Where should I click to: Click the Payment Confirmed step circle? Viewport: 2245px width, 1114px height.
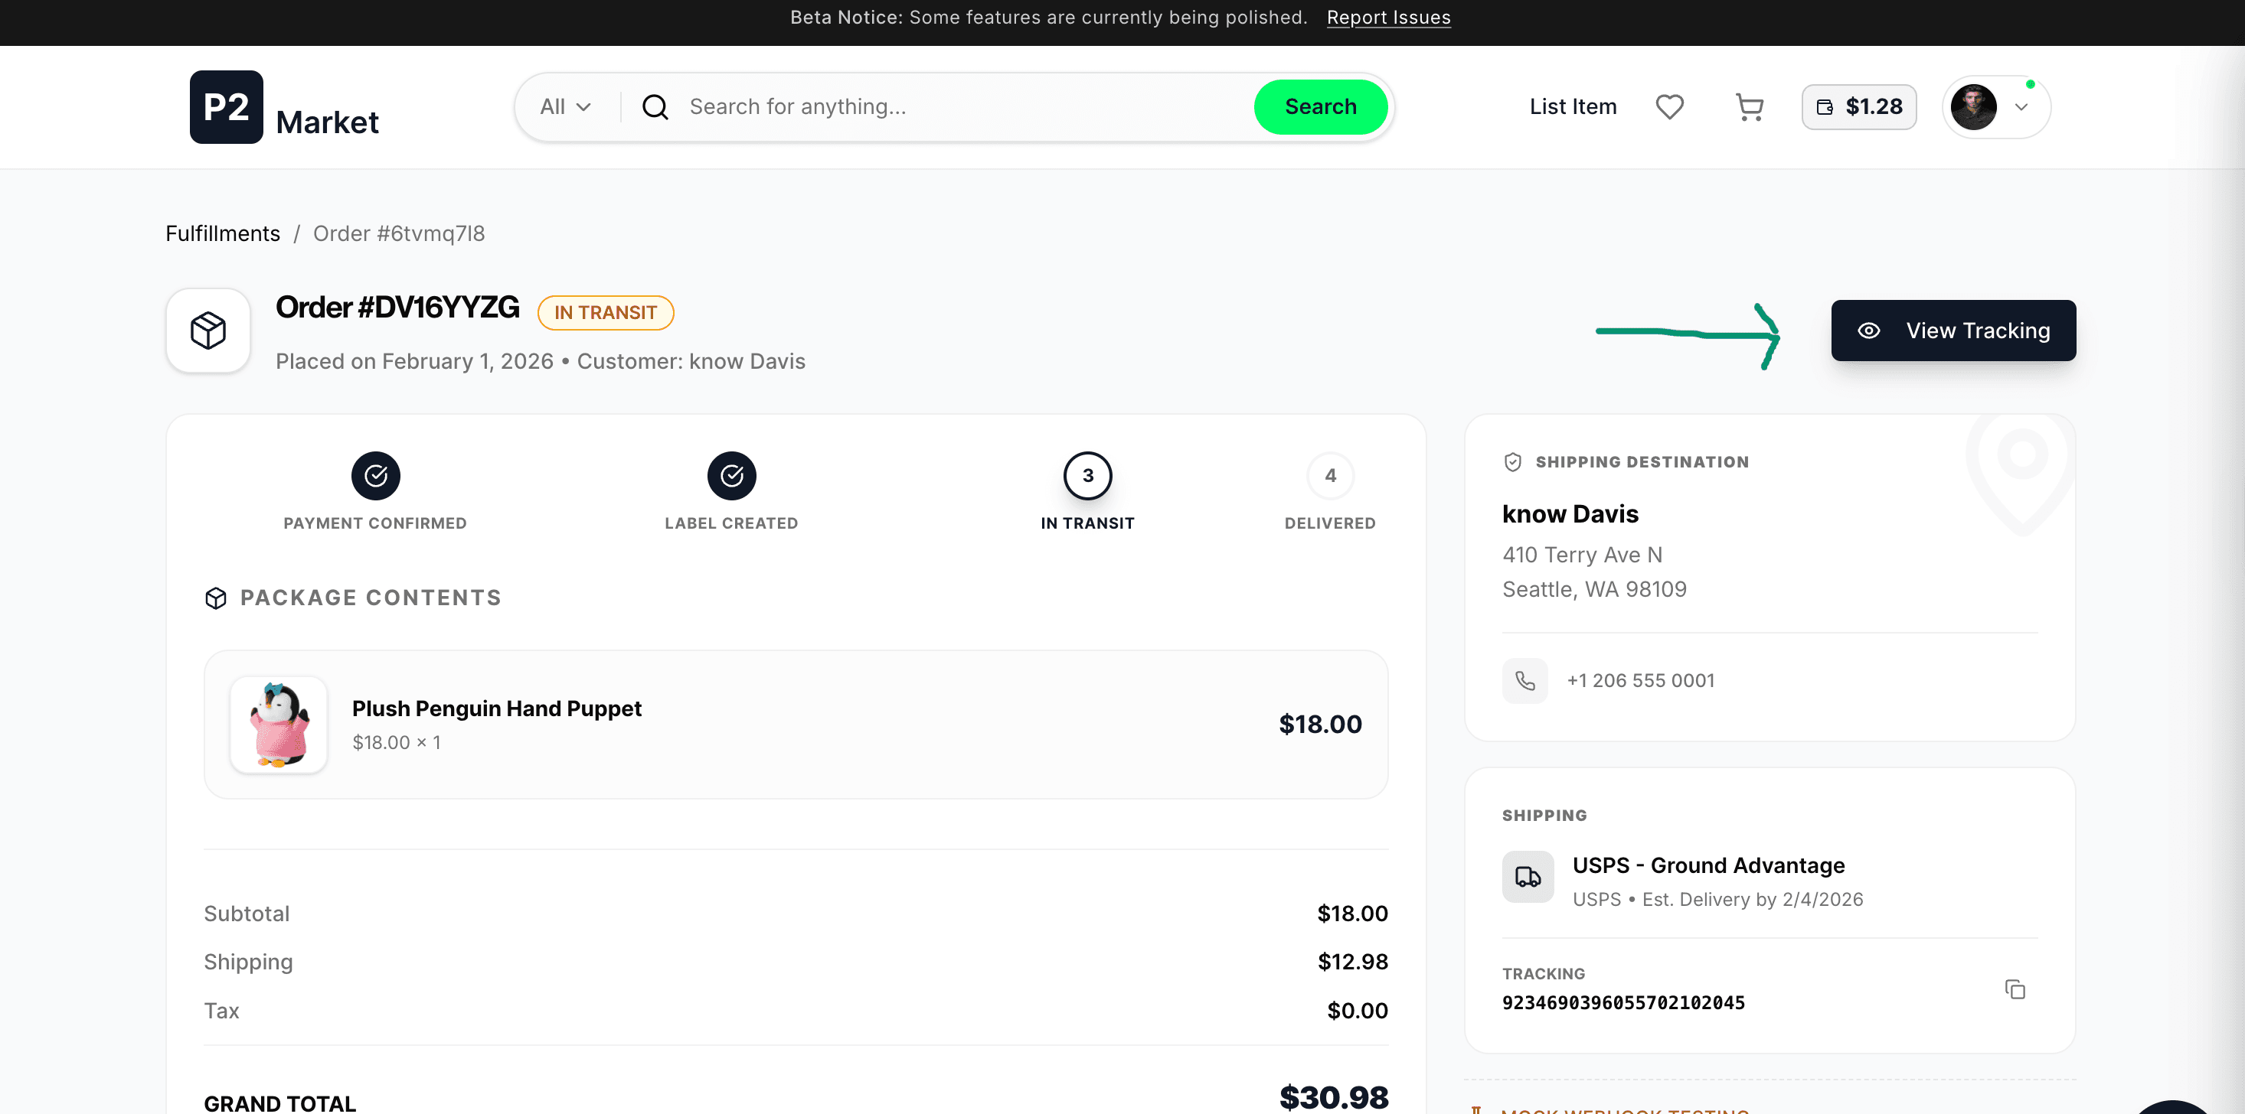point(374,476)
